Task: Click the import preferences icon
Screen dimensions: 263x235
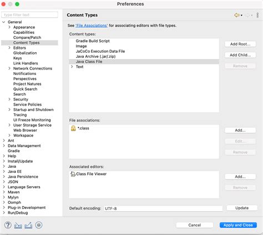Action: [x=18, y=226]
